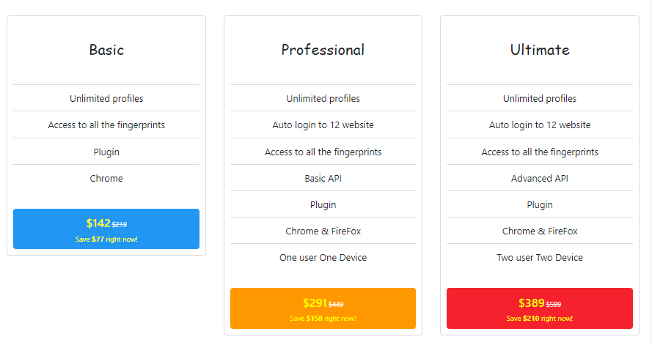Click 'Advanced API' in Ultimate plan

pos(539,178)
